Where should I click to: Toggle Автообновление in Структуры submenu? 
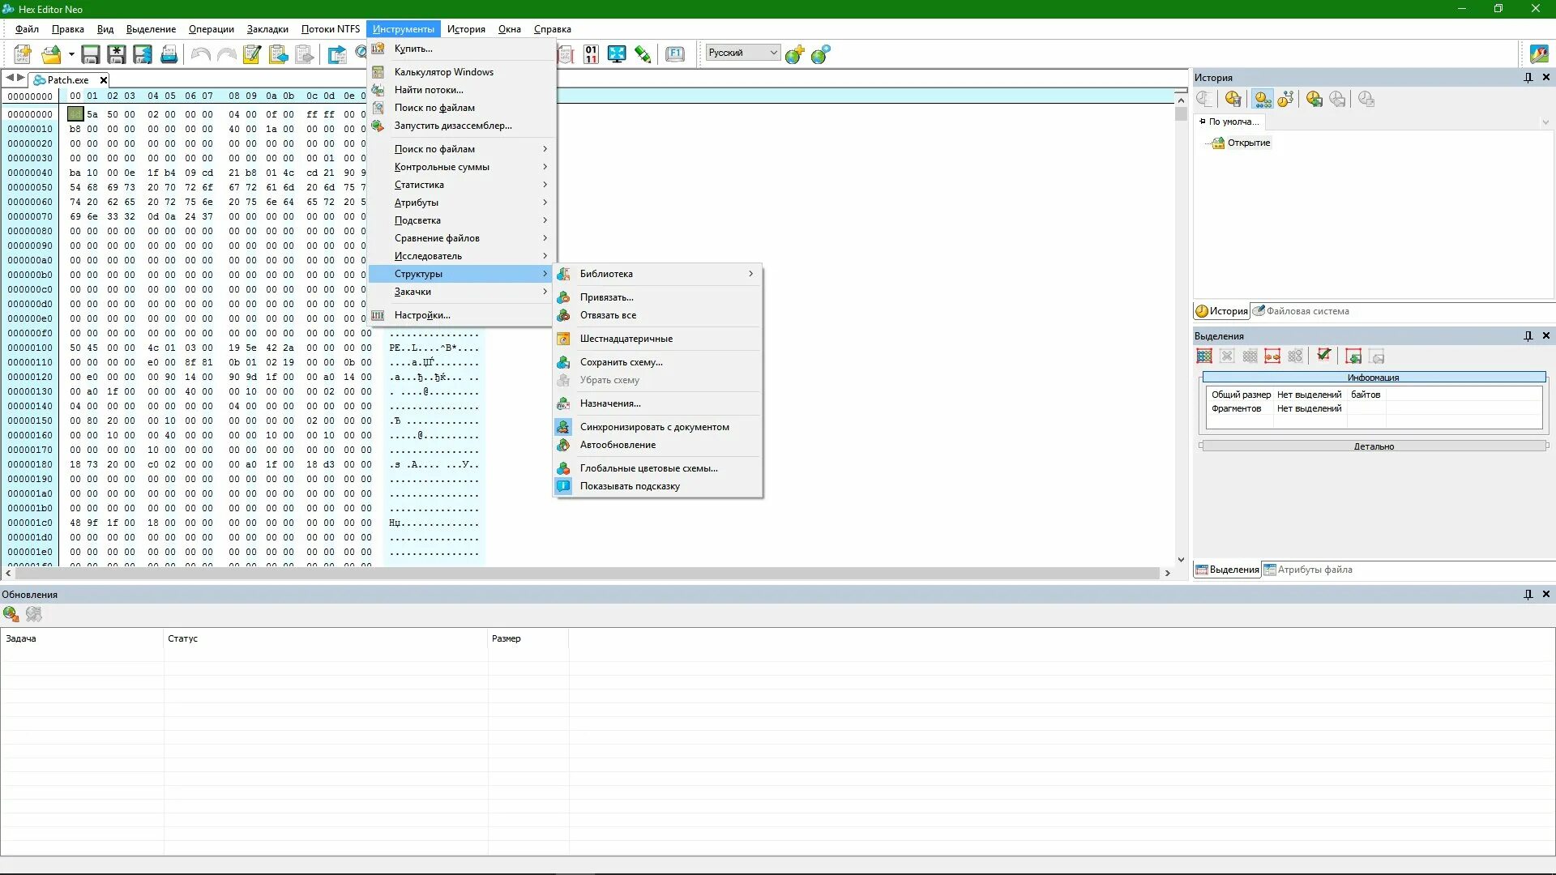[x=618, y=445]
